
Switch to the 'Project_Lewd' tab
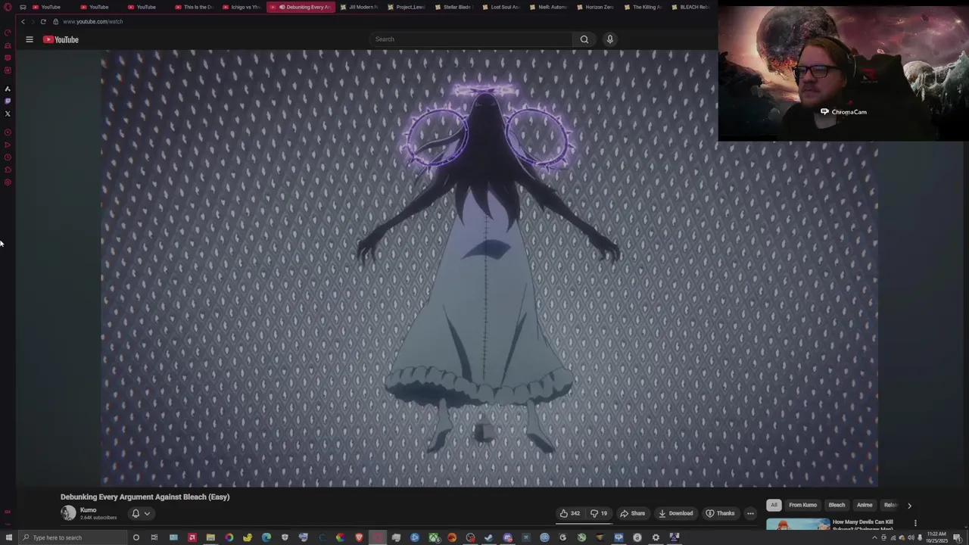click(x=407, y=7)
